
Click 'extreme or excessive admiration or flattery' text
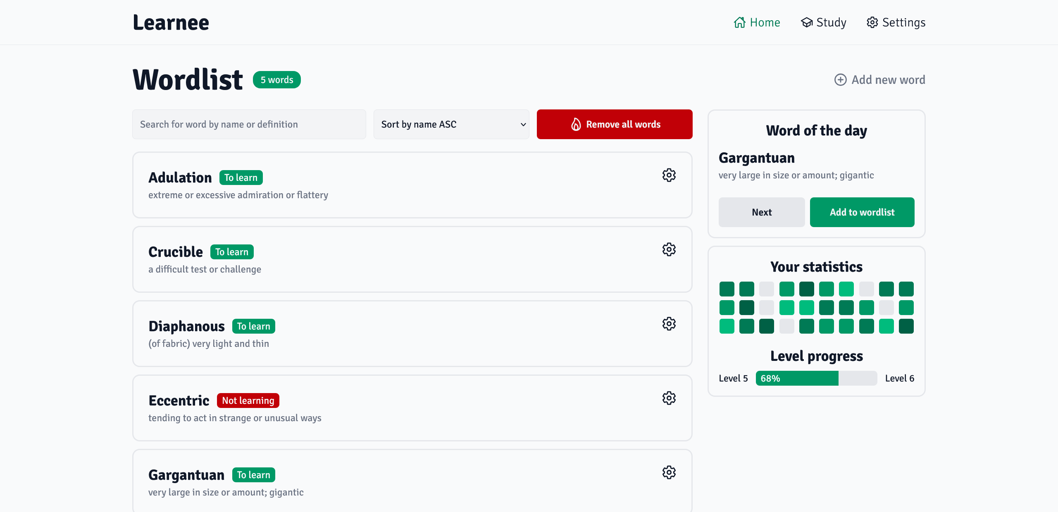238,195
